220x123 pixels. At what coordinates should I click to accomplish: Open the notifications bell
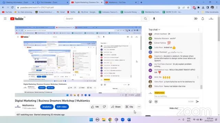pyautogui.click(x=202, y=18)
